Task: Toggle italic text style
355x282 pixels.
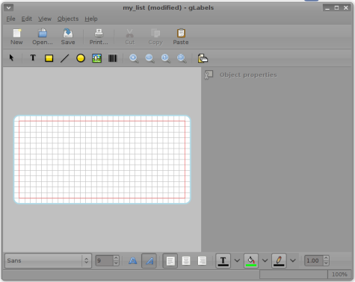Action: tap(149, 260)
